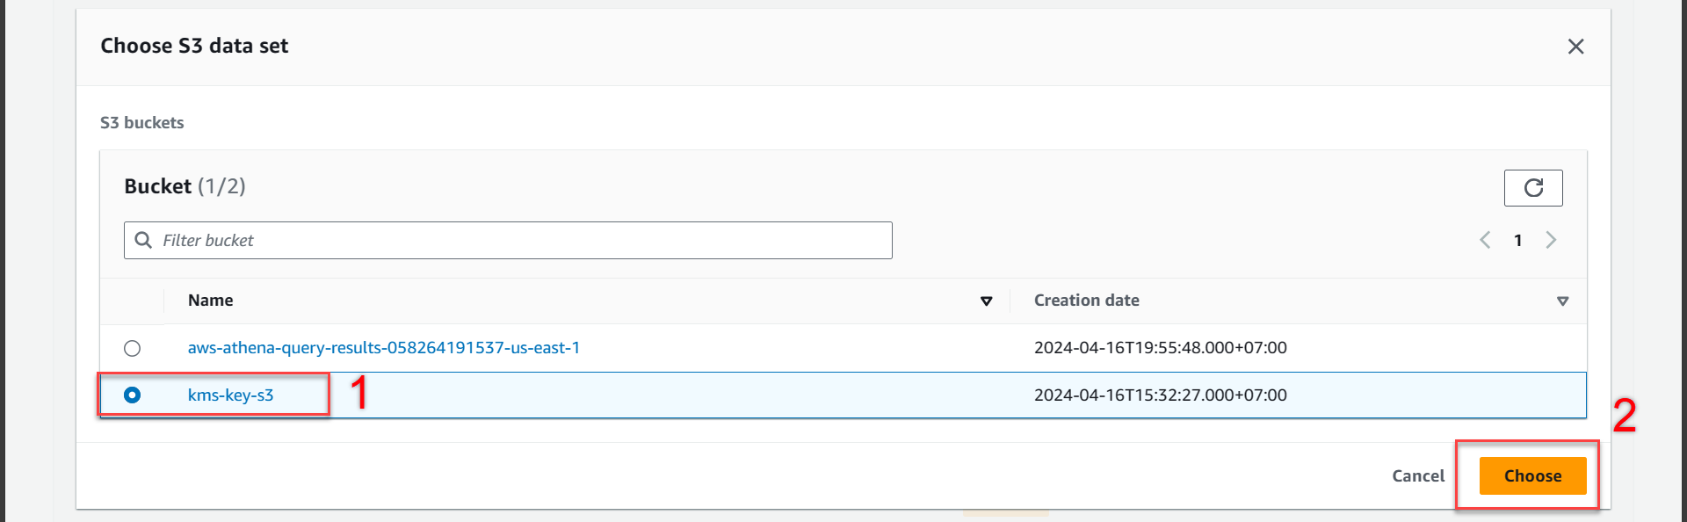Click the previous page arrow

coord(1485,240)
